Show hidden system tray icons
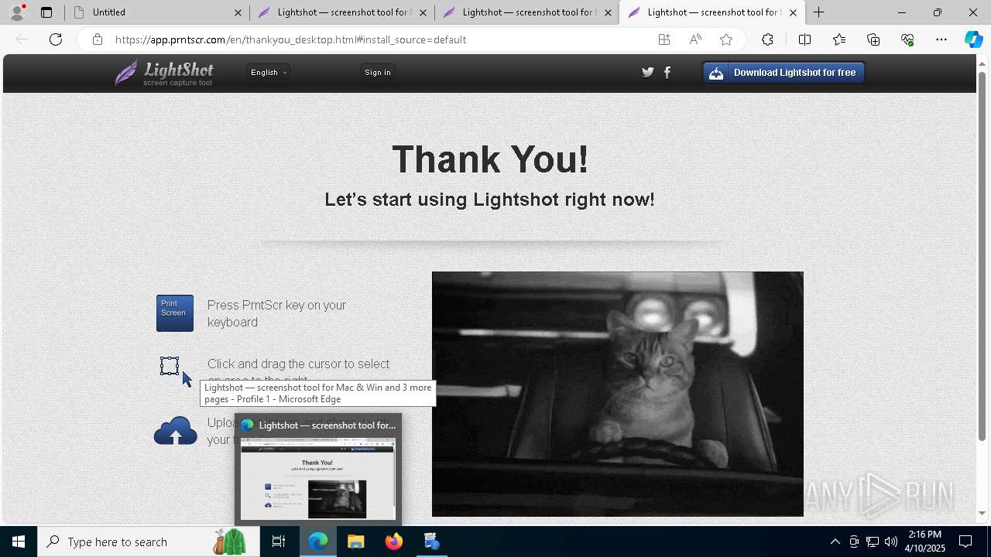Image resolution: width=991 pixels, height=557 pixels. pyautogui.click(x=835, y=542)
